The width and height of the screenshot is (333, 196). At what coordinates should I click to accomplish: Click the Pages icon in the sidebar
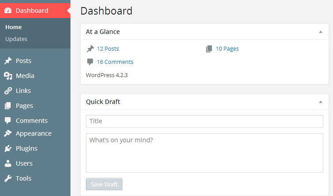tap(8, 106)
